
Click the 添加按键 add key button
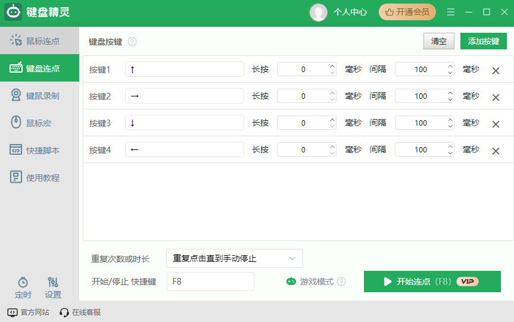coord(484,41)
